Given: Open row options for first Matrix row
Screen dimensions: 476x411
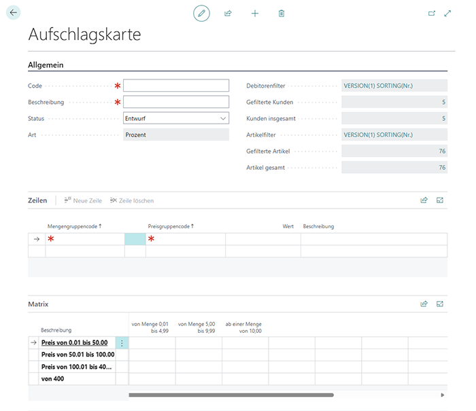Looking at the screenshot, I should [x=122, y=343].
